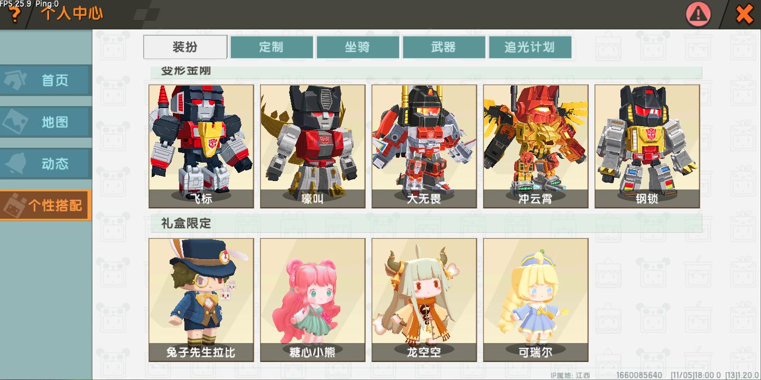Open the 武器 tab
761x380 pixels.
444,47
